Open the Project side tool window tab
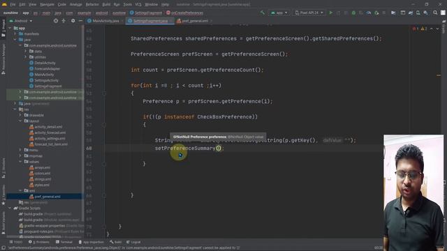447x251 pixels. pyautogui.click(x=3, y=29)
